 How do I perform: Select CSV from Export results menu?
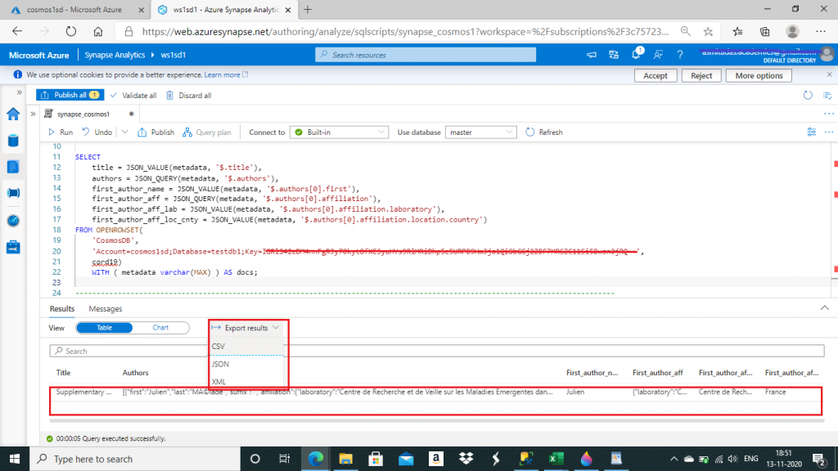tap(219, 346)
